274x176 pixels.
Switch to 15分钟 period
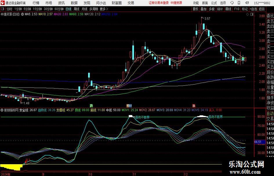(37, 9)
